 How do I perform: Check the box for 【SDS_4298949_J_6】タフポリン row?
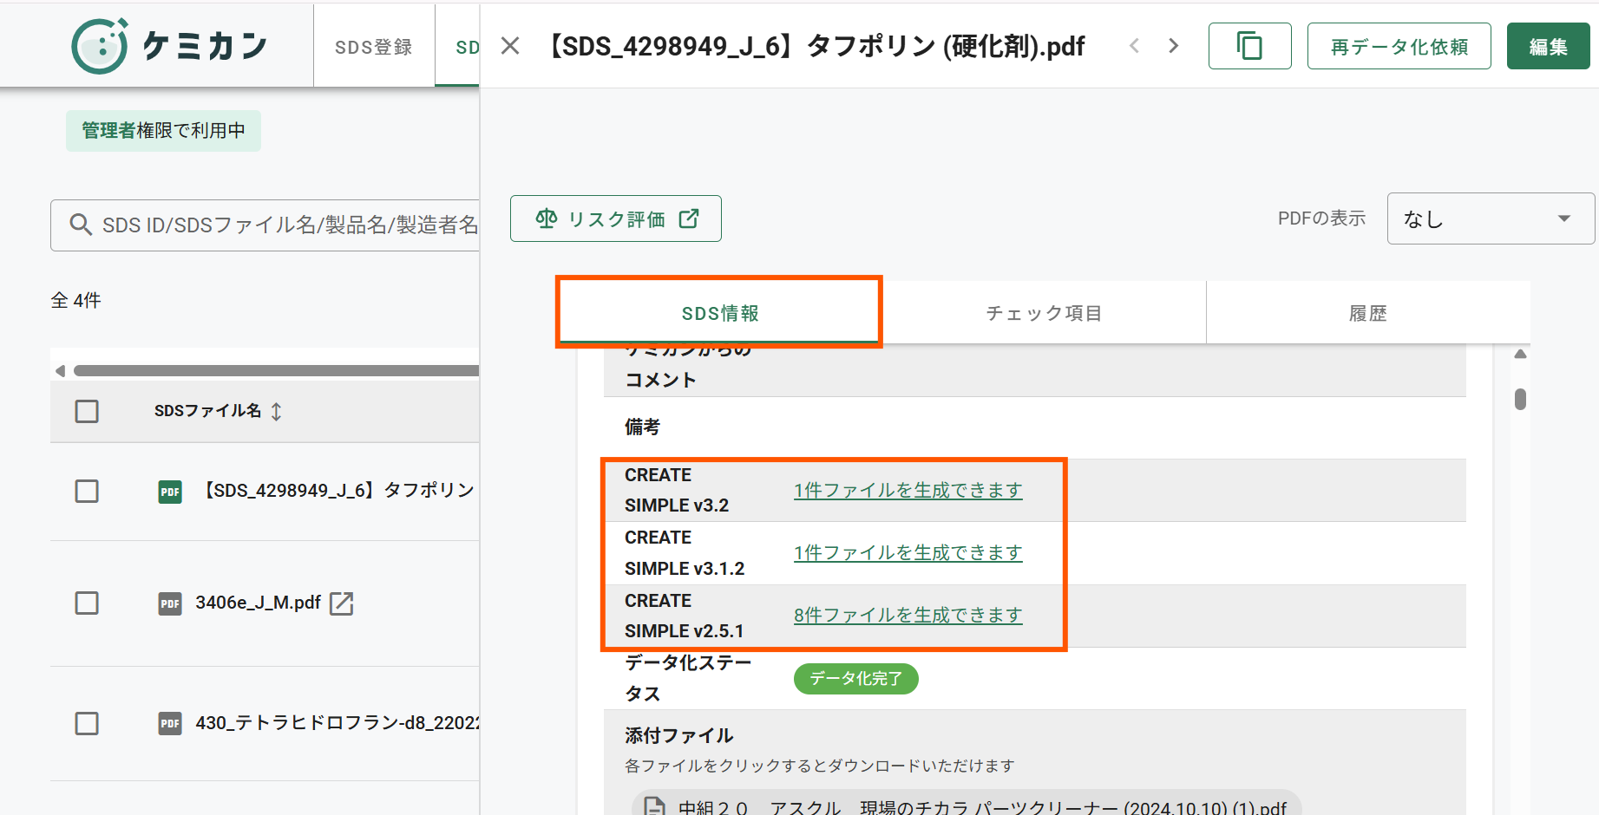click(87, 491)
